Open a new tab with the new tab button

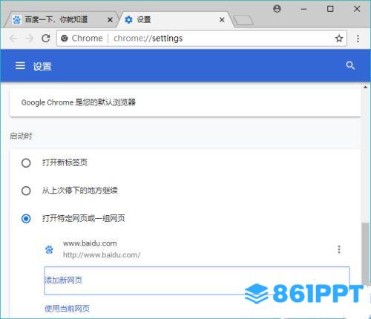(x=243, y=20)
